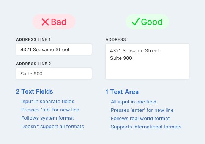Click 'Follows real world format' text
Image resolution: width=205 pixels, height=144 pixels.
click(x=140, y=119)
